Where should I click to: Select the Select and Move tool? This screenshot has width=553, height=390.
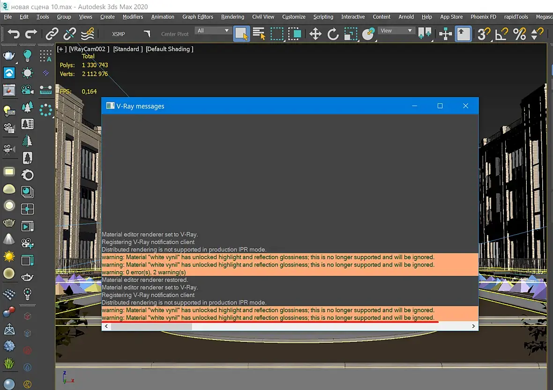315,34
